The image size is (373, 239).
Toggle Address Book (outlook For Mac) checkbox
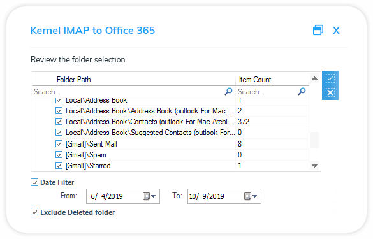59,111
